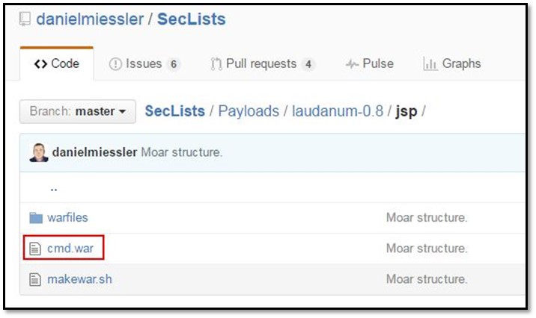The height and width of the screenshot is (318, 536).
Task: Go to danielmiessler owner profile link
Action: tap(89, 19)
